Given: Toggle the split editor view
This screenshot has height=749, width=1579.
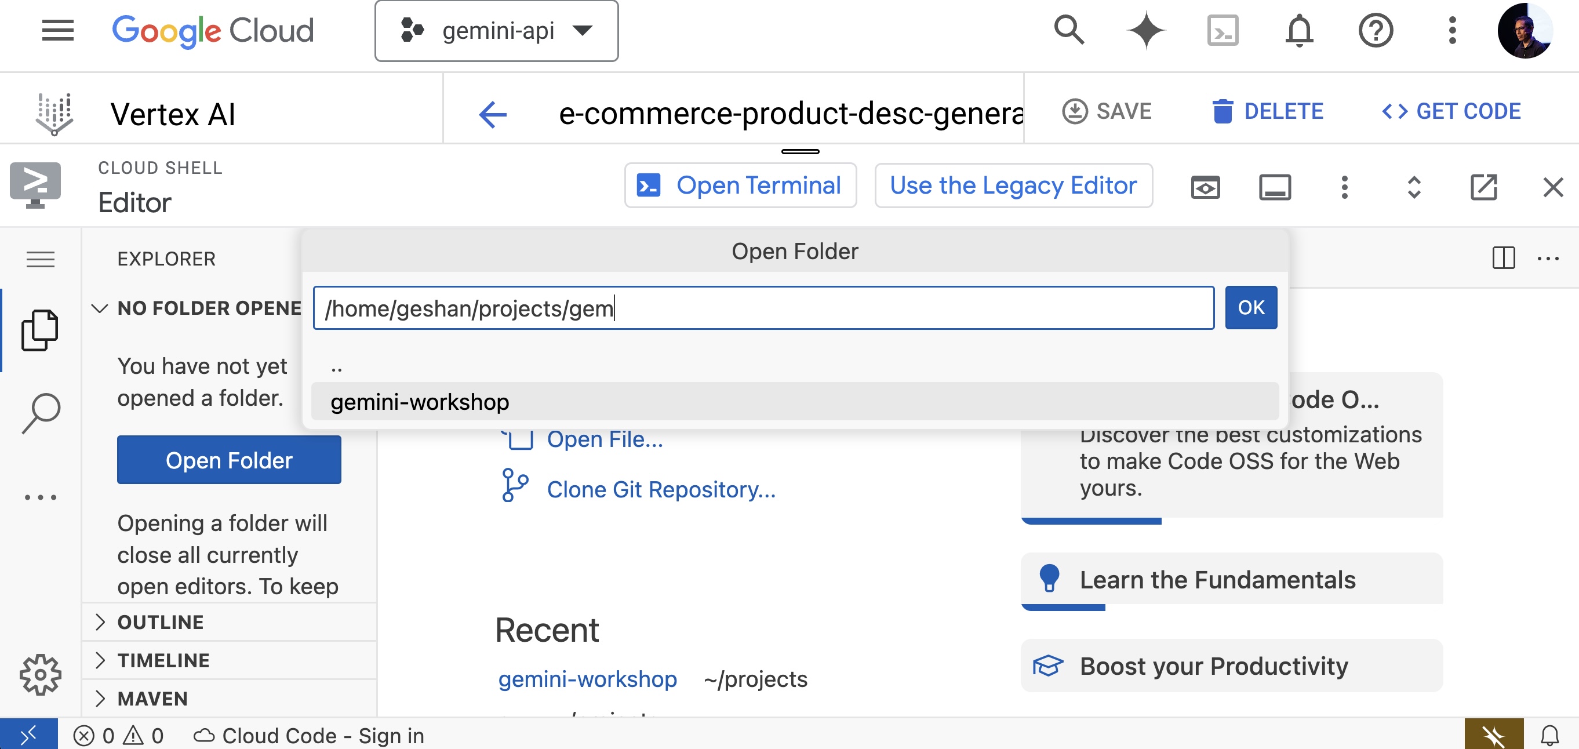Looking at the screenshot, I should click(x=1503, y=259).
